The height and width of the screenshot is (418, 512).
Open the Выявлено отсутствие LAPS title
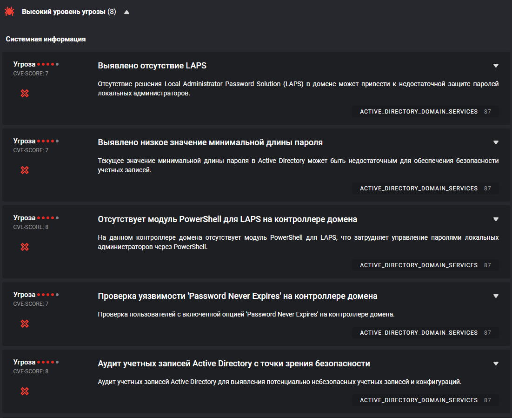coord(152,66)
